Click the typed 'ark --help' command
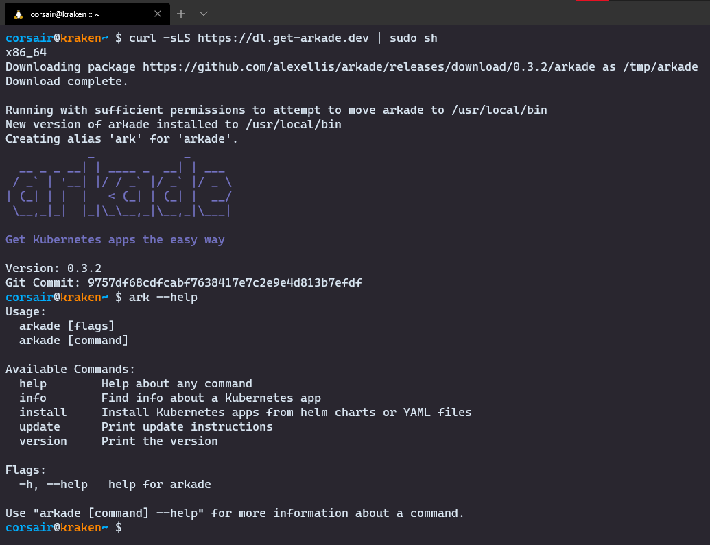Image resolution: width=710 pixels, height=545 pixels. click(x=163, y=298)
